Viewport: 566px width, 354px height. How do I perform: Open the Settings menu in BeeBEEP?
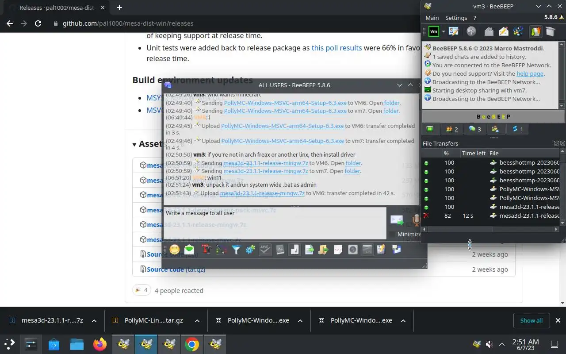456,18
